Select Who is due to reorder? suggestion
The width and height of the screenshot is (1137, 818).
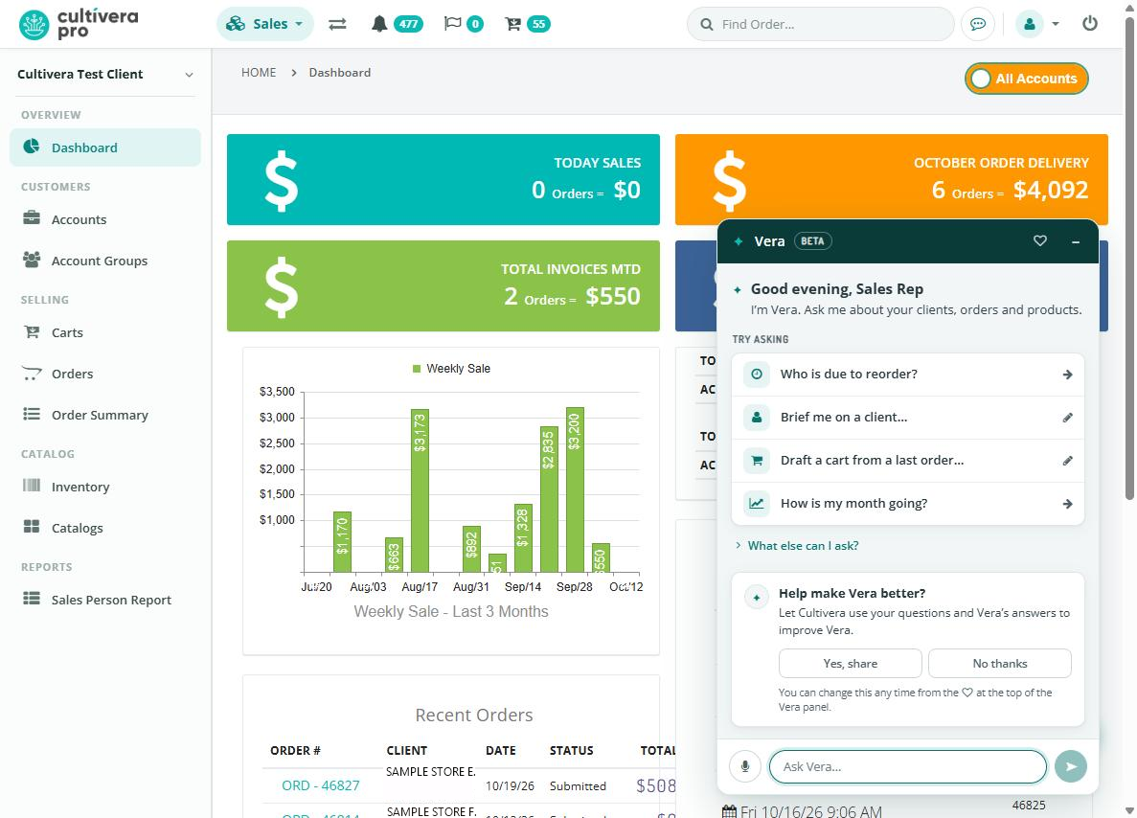908,375
